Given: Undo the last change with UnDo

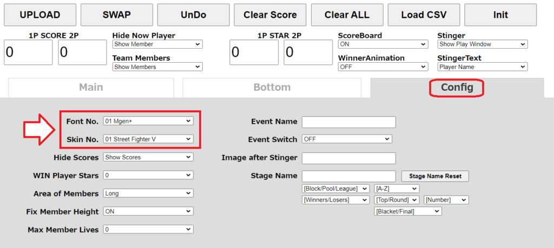Looking at the screenshot, I should click(193, 15).
